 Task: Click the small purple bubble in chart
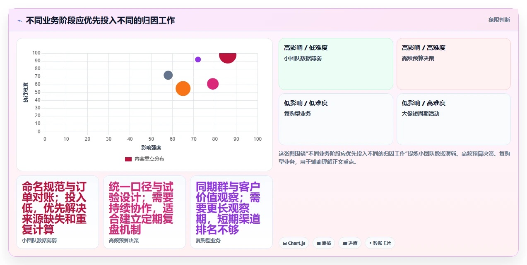point(198,59)
